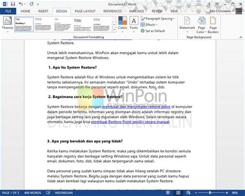Image resolution: width=245 pixels, height=196 pixels.
Task: Select the DESIGN tab
Action: [62, 11]
